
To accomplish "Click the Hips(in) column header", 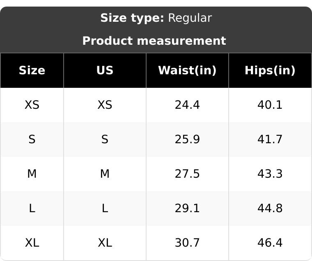I will 270,71.
